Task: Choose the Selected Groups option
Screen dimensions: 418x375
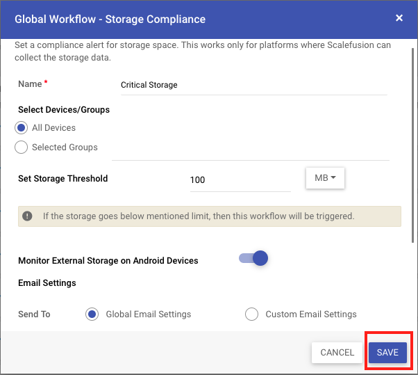Action: 21,147
